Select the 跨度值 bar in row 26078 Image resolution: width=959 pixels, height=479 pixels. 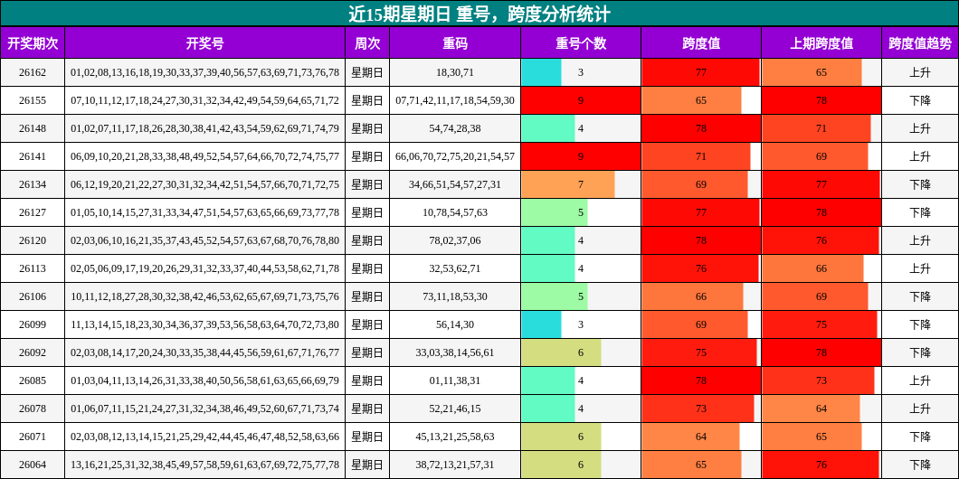698,409
